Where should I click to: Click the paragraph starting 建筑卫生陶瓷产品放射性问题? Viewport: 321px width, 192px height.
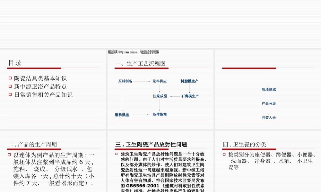point(163,172)
